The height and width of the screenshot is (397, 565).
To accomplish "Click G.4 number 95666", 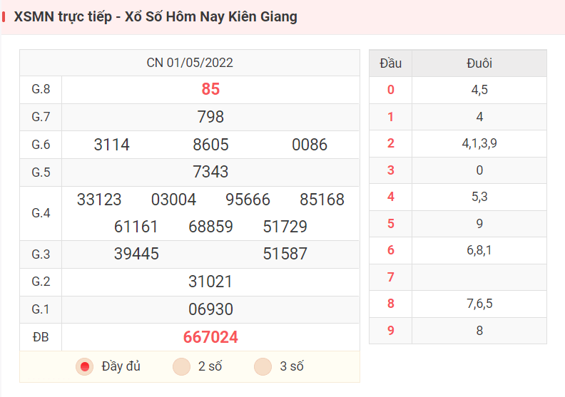I will (248, 200).
